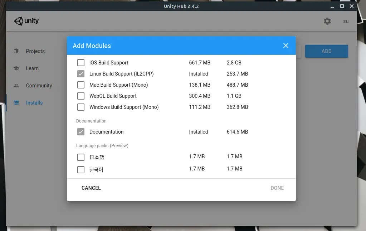Maximize the Unity Hub window
Viewport: 366px width, 231px height.
coord(342,6)
